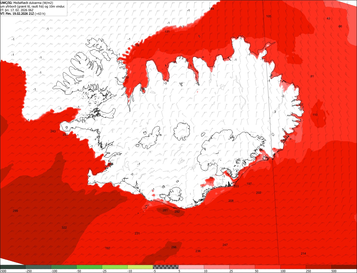
Task: Click the legend tick label -100
Action: (x=54, y=271)
